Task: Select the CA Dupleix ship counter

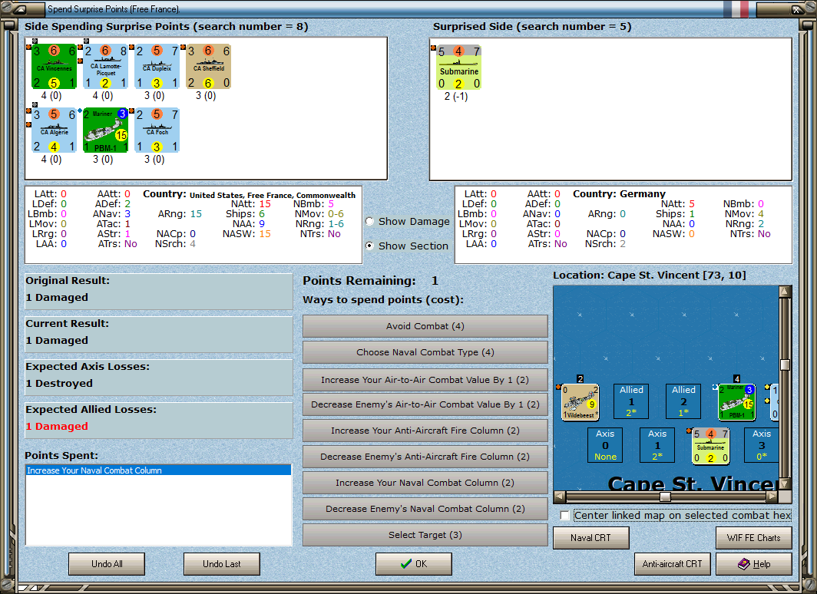Action: click(x=157, y=67)
